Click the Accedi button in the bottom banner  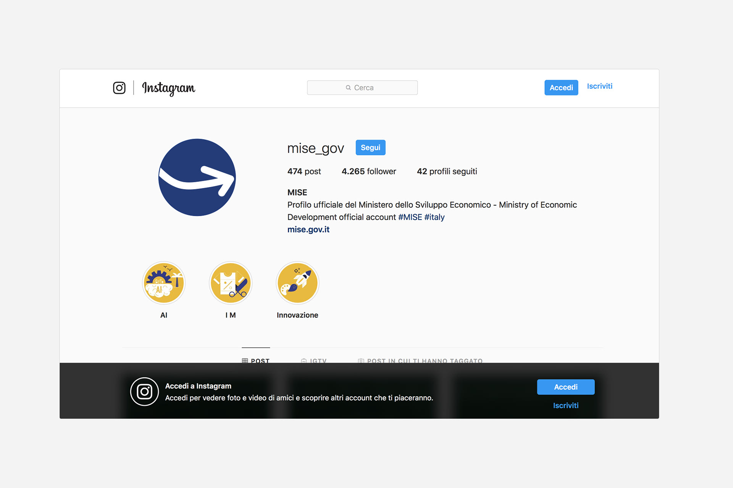point(566,387)
